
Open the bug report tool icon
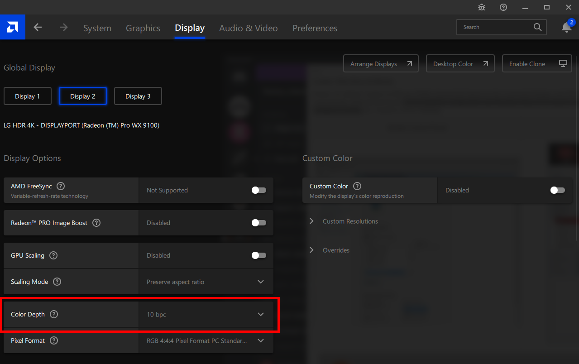click(x=482, y=7)
